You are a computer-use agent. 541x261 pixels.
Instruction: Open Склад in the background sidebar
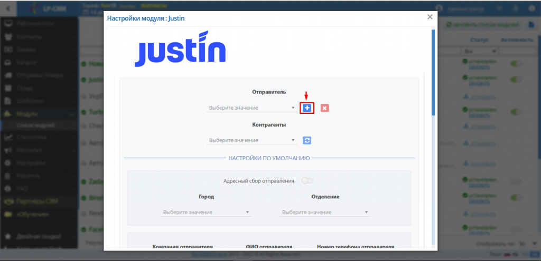click(39, 88)
